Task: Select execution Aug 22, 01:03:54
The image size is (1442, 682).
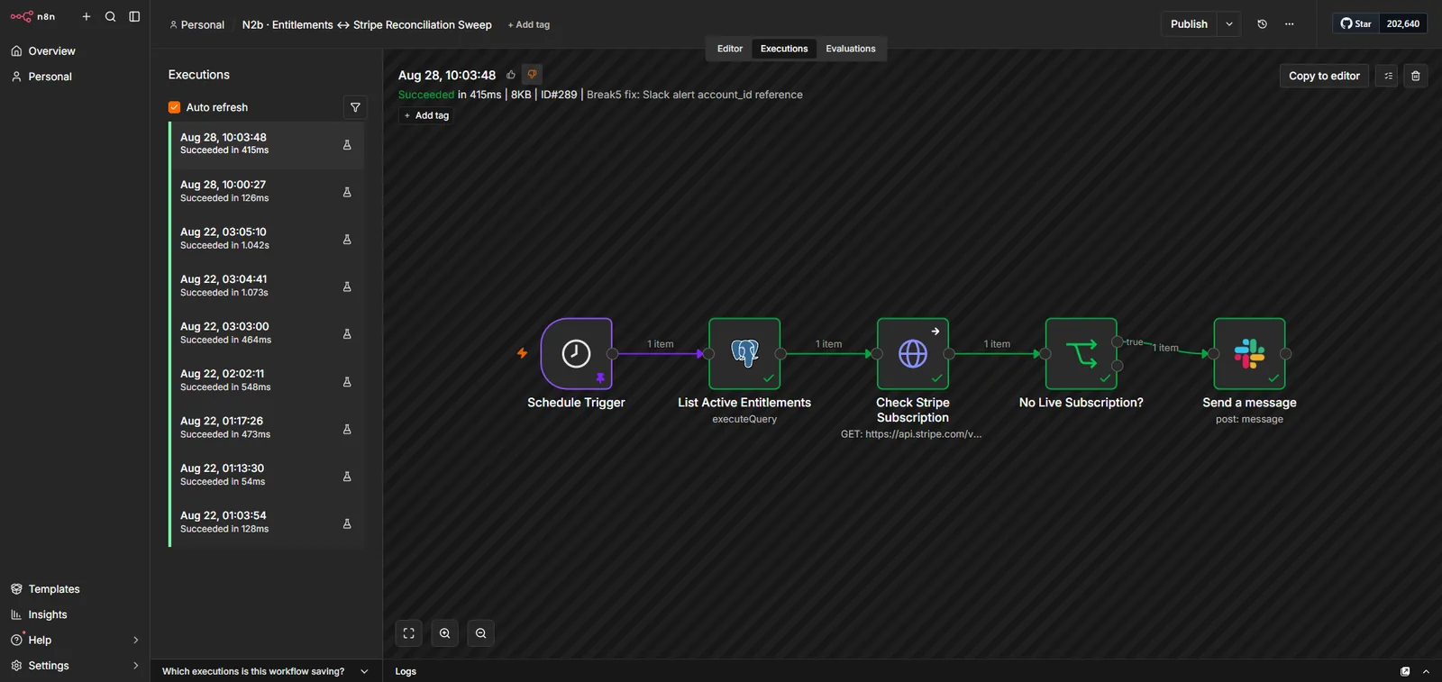Action: click(267, 523)
